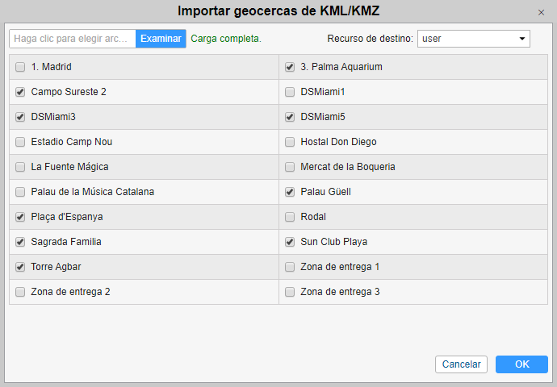This screenshot has height=387, width=557.
Task: Open the Recurso de destino dropdown
Action: click(473, 39)
